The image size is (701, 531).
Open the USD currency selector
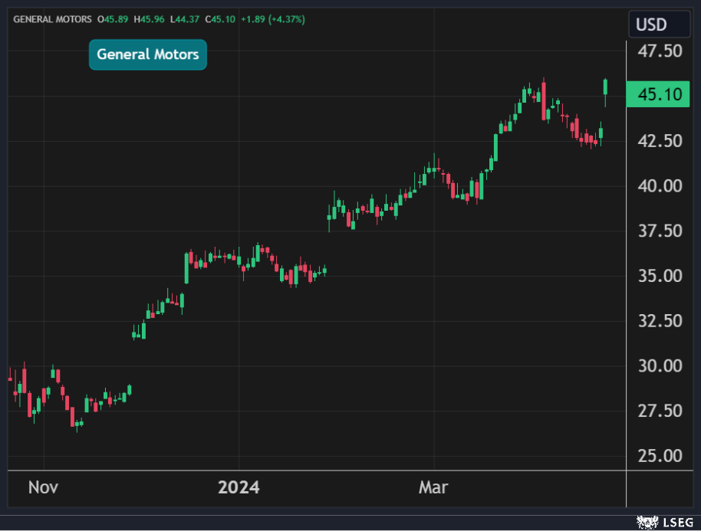[650, 25]
